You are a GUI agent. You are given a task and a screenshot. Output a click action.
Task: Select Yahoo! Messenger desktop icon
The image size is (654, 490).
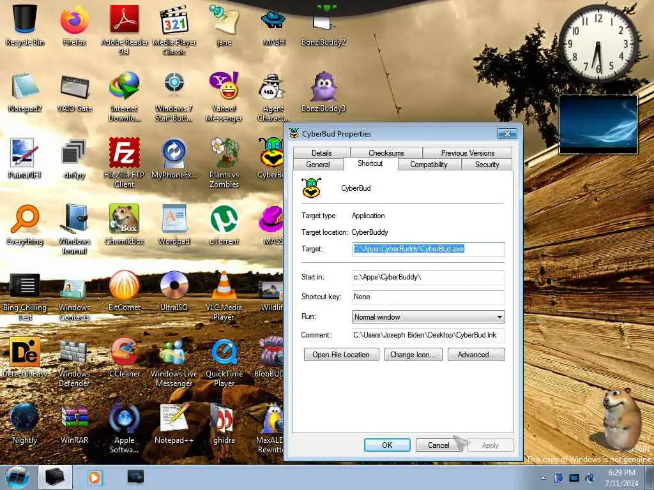[224, 97]
